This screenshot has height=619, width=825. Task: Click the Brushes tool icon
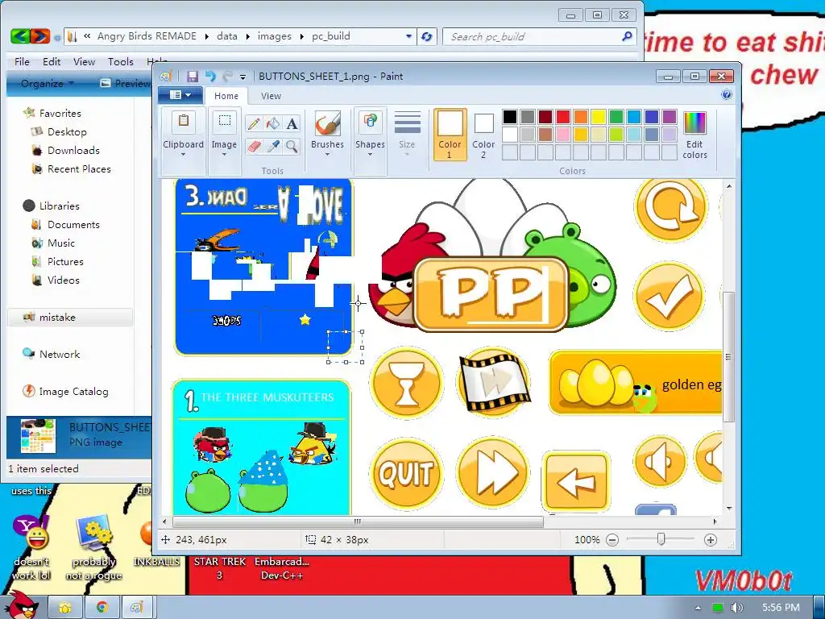pos(327,124)
